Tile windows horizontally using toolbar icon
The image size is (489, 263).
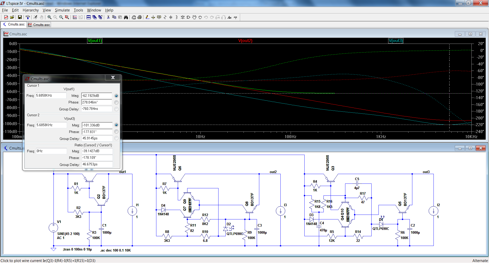(x=89, y=17)
